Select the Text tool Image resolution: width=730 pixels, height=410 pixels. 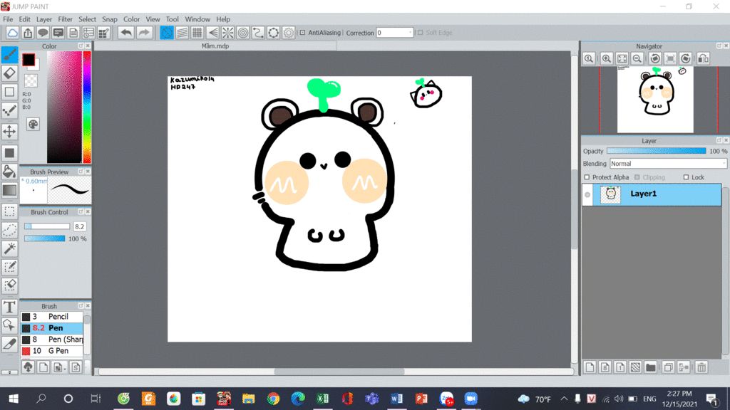9,307
